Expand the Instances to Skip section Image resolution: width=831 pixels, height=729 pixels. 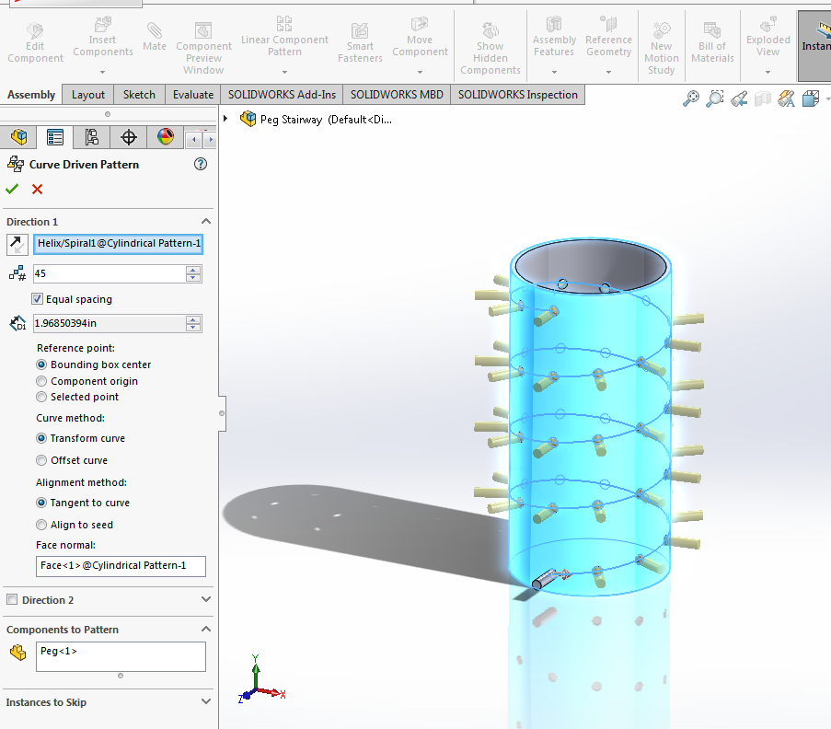(206, 701)
